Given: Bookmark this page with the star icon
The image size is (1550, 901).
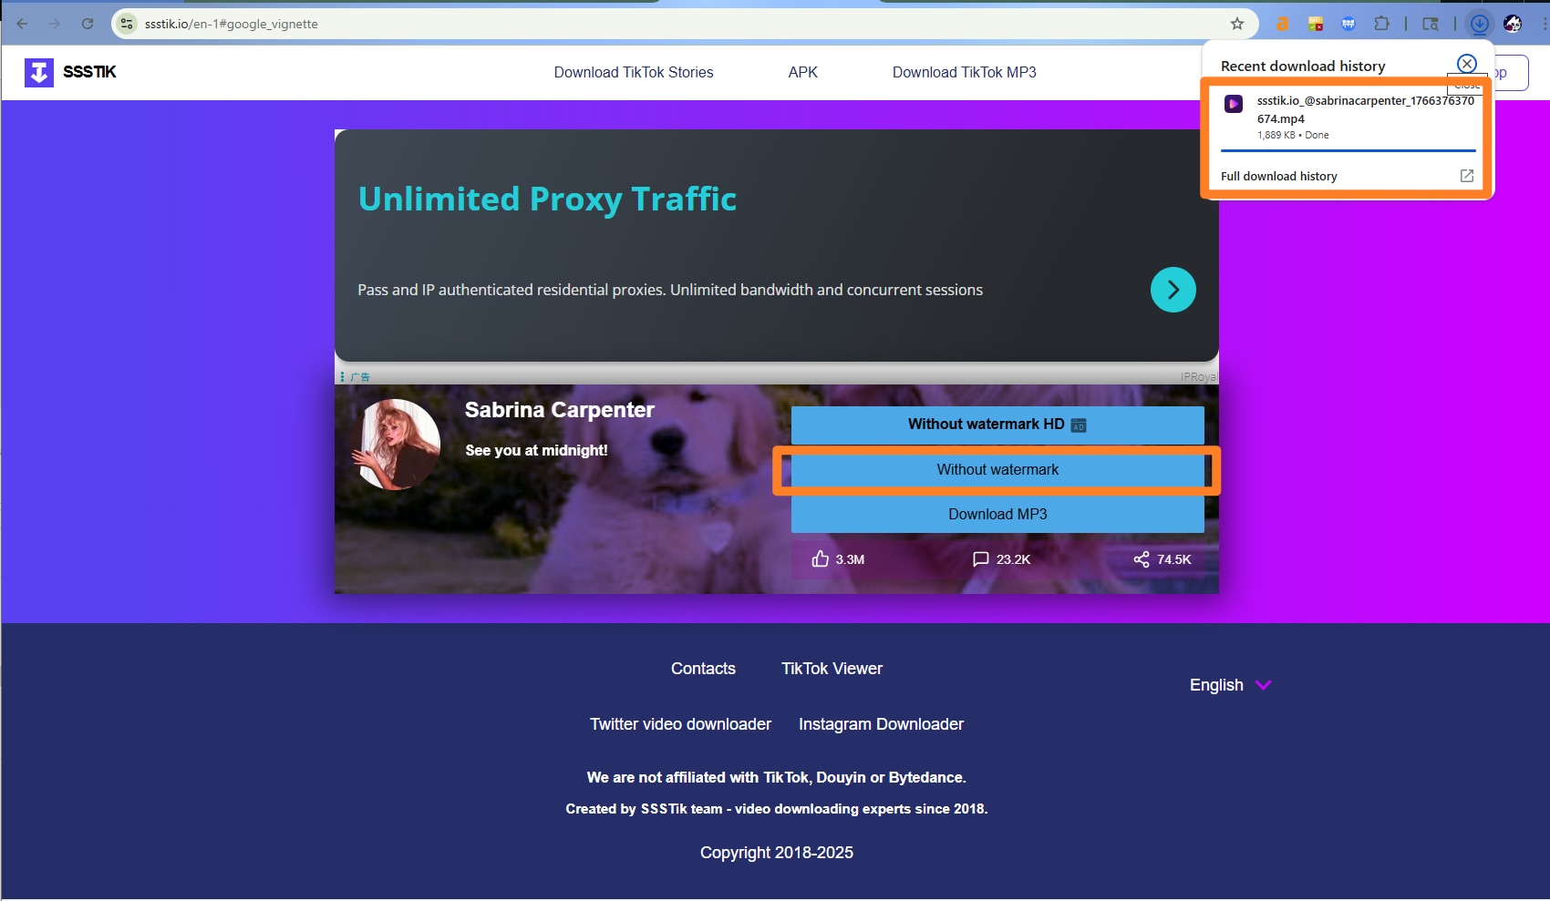Looking at the screenshot, I should click(1235, 24).
